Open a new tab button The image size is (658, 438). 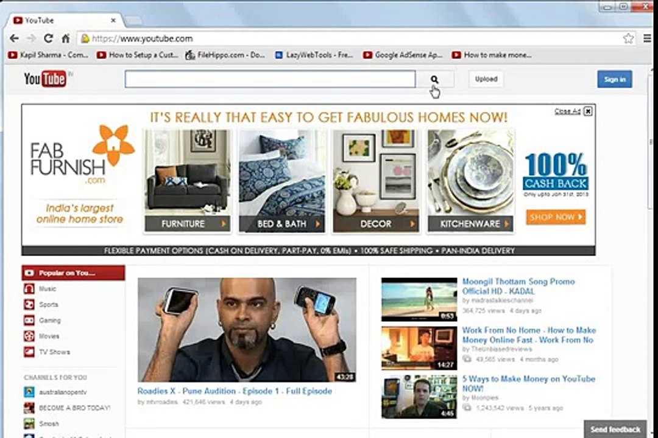pos(133,21)
